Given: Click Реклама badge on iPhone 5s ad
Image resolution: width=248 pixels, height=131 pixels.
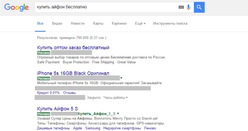Looking at the screenshot, I should pos(44,78).
